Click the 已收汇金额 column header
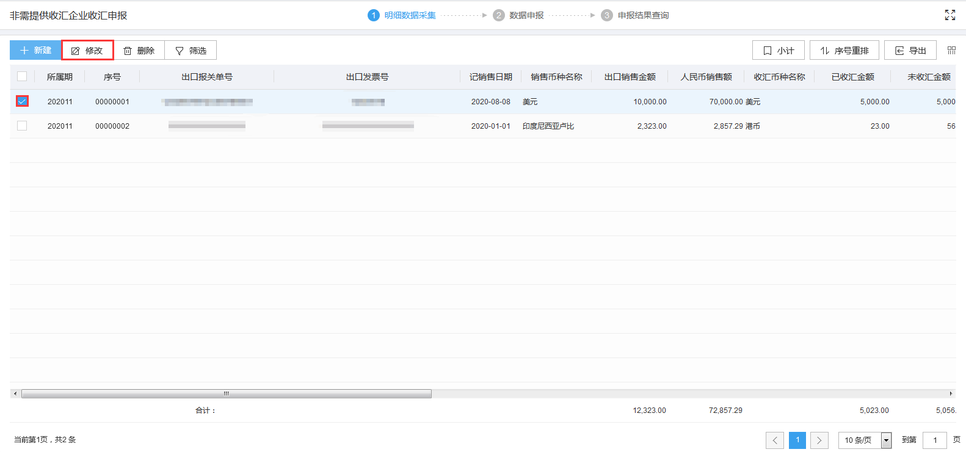This screenshot has height=452, width=966. pos(852,77)
